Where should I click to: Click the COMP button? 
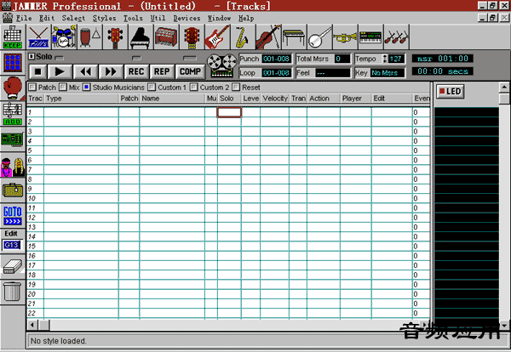(190, 71)
